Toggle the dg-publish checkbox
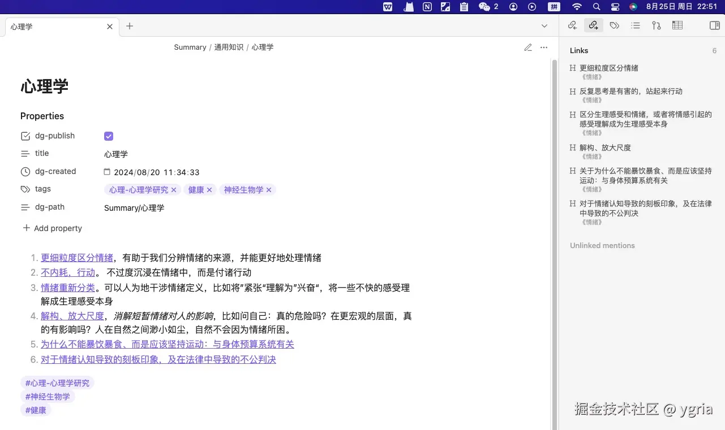The image size is (725, 430). pos(109,136)
